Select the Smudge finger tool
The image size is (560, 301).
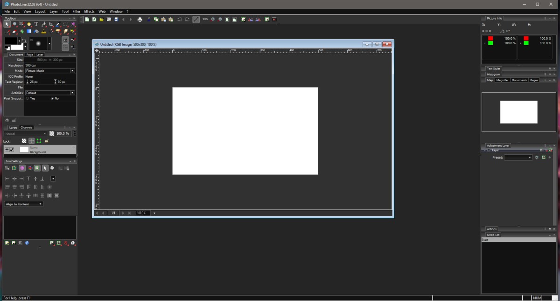click(x=65, y=32)
